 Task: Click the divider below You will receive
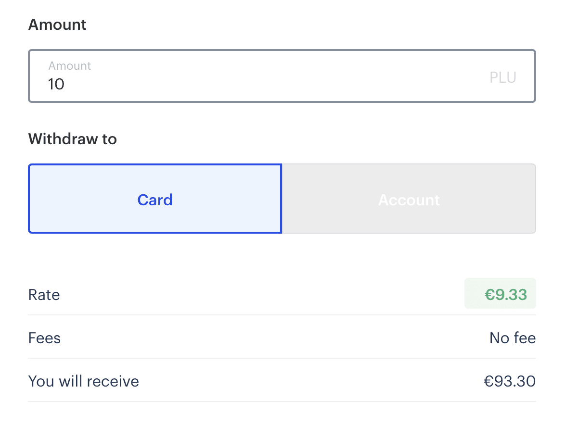coord(282,401)
